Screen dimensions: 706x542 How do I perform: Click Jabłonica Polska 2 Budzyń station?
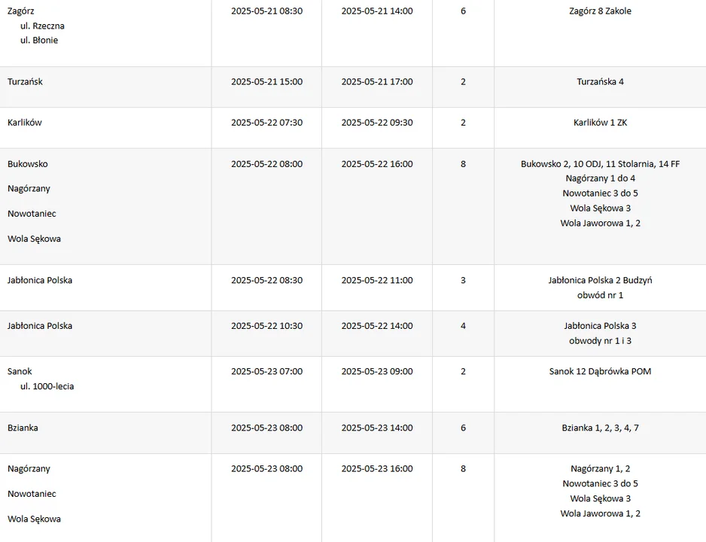600,280
